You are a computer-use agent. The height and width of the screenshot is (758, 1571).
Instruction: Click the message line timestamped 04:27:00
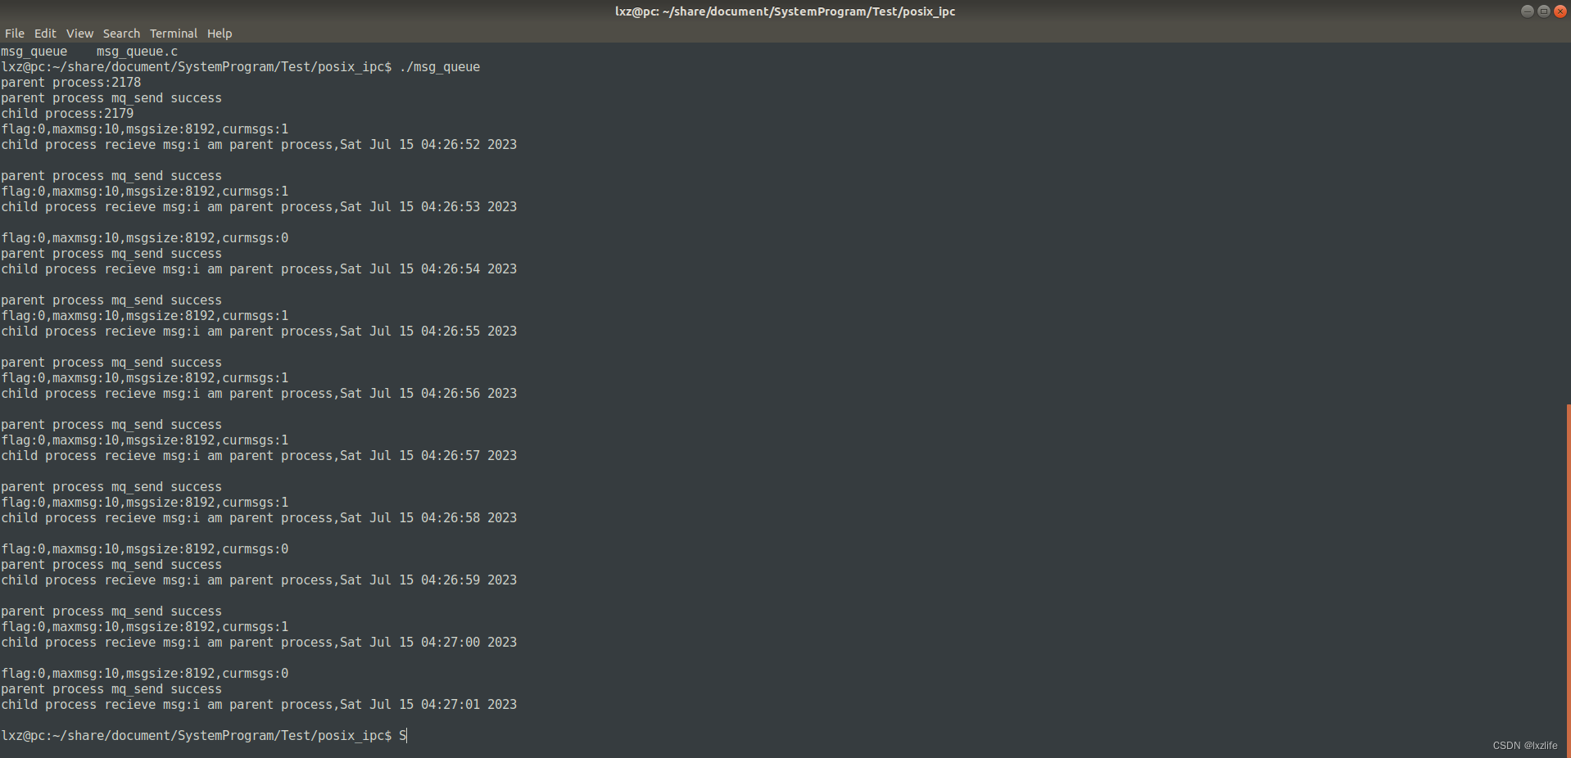[259, 643]
